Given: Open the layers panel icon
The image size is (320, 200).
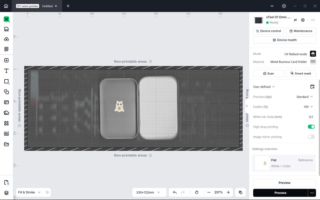Looking at the screenshot, I should 6,193.
